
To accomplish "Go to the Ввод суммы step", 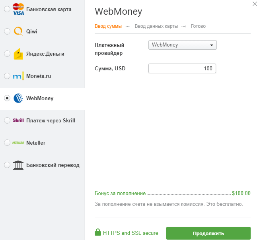I will tap(108, 26).
